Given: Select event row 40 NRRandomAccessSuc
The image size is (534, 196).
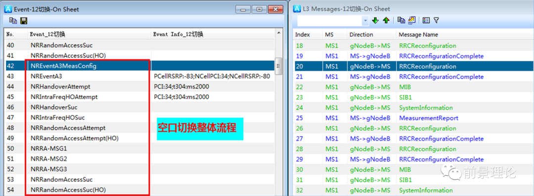Looking at the screenshot, I should coord(139,45).
